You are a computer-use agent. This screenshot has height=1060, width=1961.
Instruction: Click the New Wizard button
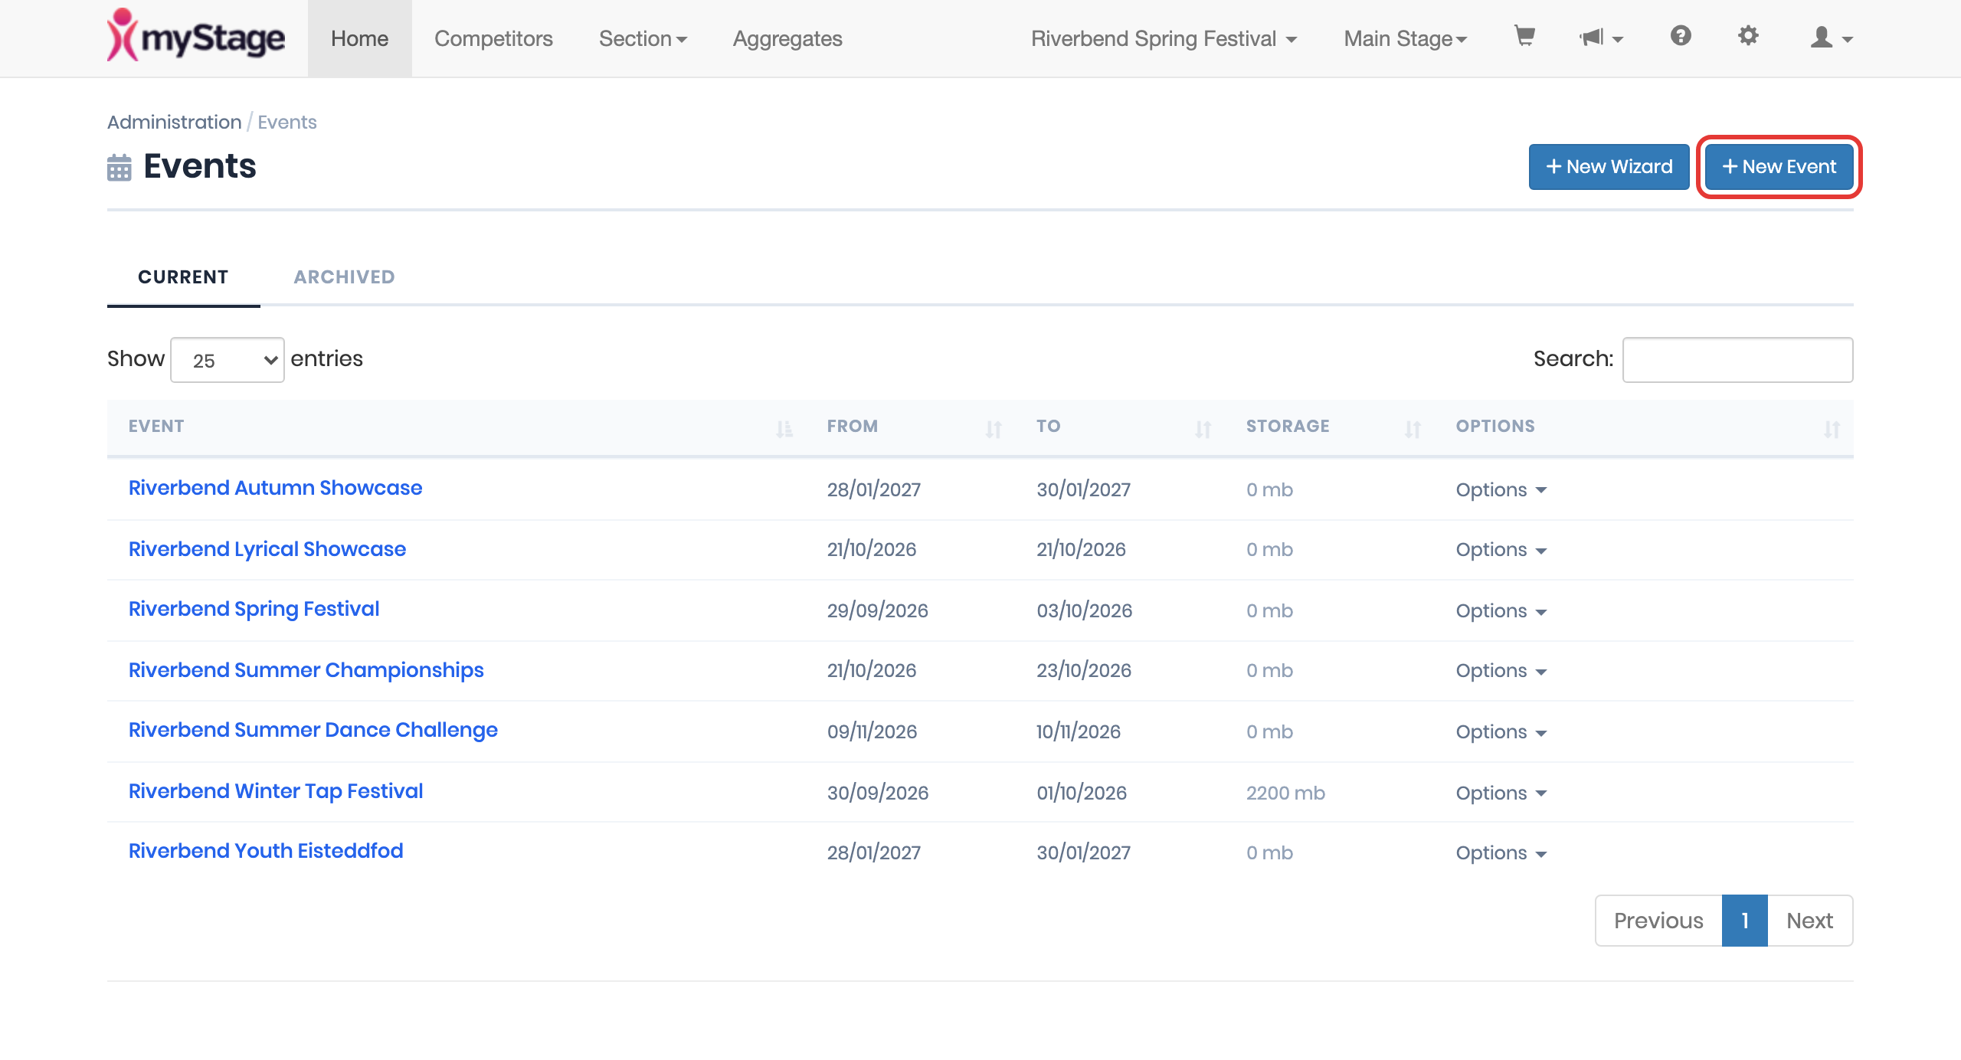(1609, 166)
